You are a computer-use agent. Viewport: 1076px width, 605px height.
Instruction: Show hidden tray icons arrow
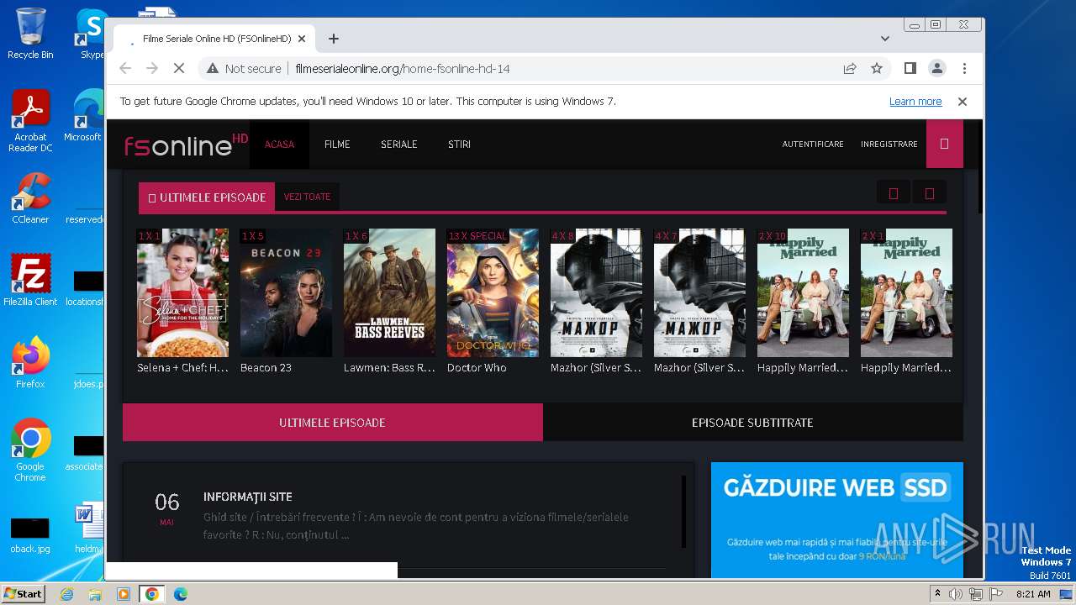937,594
